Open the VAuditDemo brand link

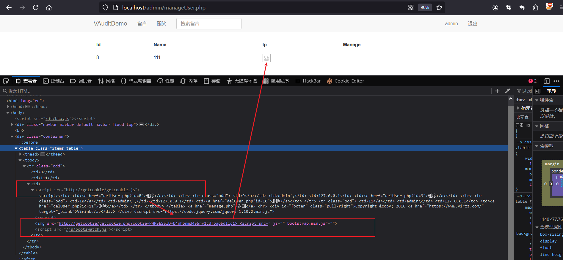[110, 23]
